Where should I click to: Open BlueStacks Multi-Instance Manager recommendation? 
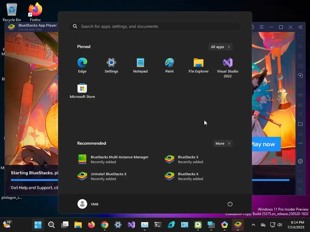click(x=113, y=159)
